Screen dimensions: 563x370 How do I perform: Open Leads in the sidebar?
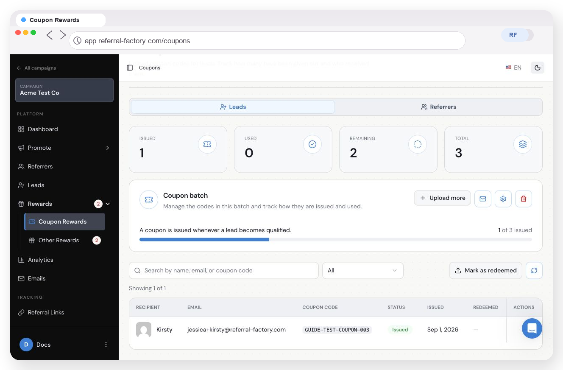(64, 185)
